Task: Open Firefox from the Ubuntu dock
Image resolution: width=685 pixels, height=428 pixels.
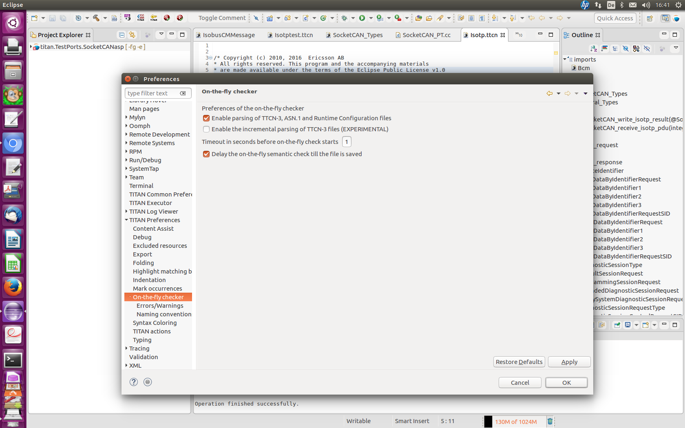Action: tap(13, 287)
